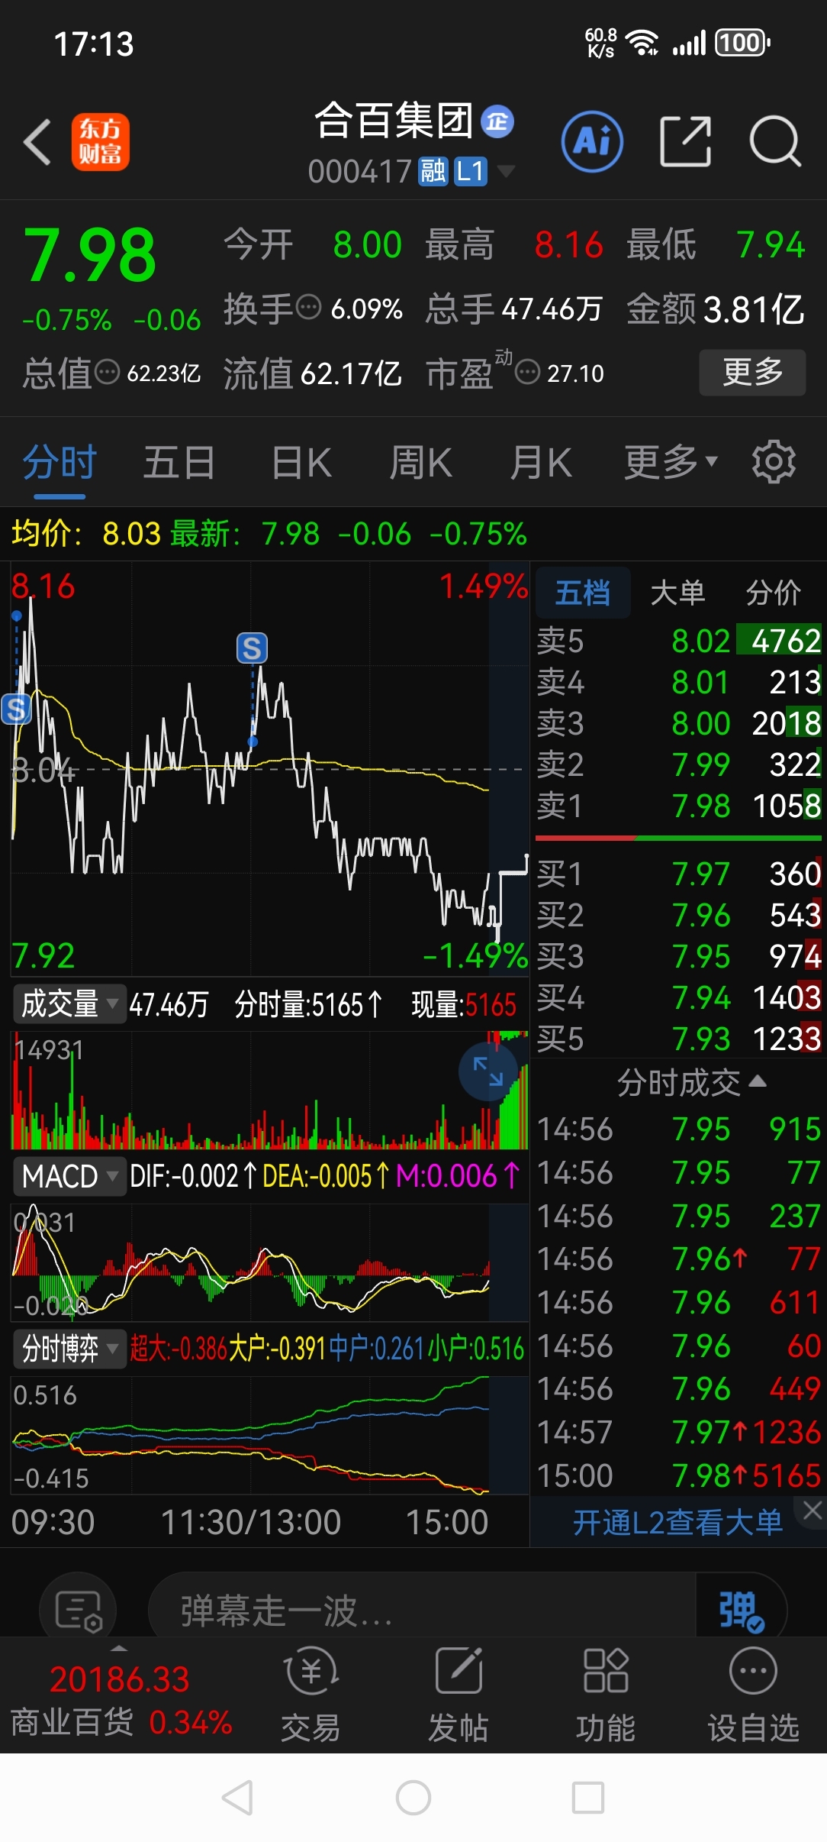Switch to the 五日 tab
Image resolution: width=827 pixels, height=1842 pixels.
tap(179, 463)
